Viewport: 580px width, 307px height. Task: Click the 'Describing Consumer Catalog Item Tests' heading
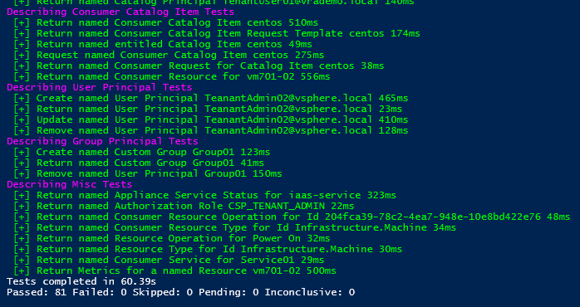[x=120, y=12]
